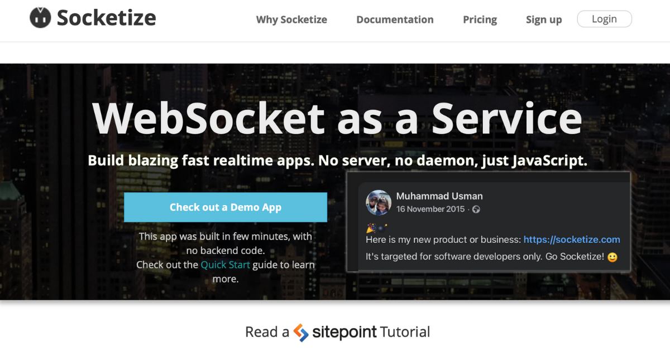Open the Why Socketize page

point(291,19)
